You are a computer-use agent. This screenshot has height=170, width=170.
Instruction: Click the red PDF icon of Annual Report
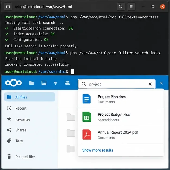[86, 135]
